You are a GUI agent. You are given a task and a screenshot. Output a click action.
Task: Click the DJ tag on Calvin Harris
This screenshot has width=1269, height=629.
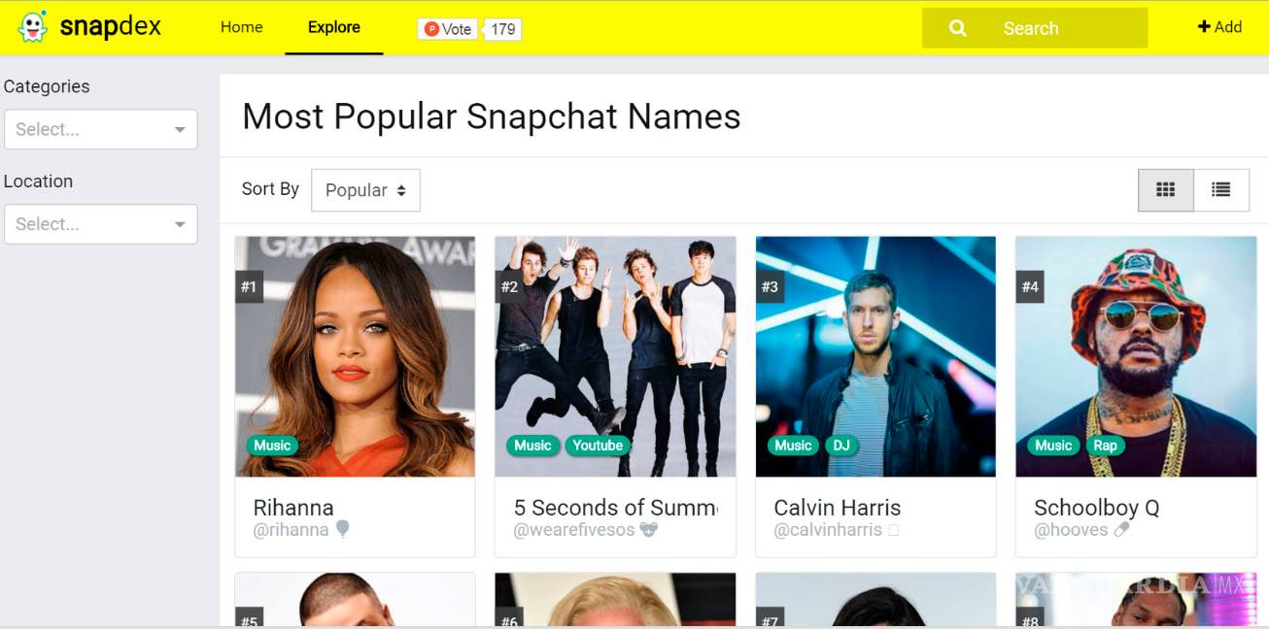pos(841,446)
